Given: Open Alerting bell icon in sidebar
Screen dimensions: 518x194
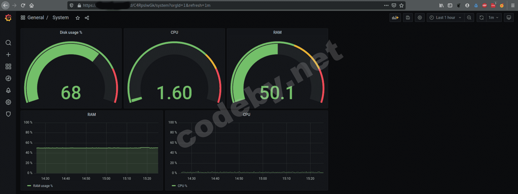Looking at the screenshot, I should 8,90.
